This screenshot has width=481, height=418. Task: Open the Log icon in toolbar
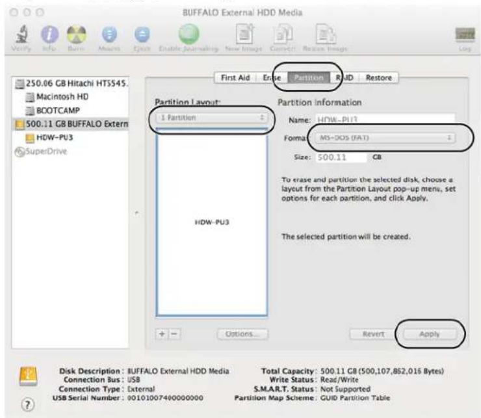[x=465, y=34]
